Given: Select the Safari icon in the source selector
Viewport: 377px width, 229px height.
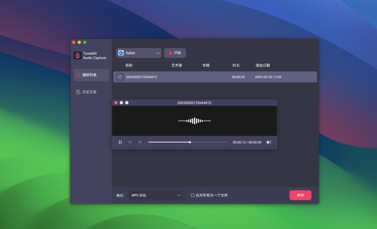Looking at the screenshot, I should click(120, 53).
